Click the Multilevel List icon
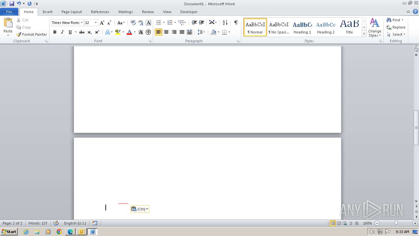 (181, 23)
